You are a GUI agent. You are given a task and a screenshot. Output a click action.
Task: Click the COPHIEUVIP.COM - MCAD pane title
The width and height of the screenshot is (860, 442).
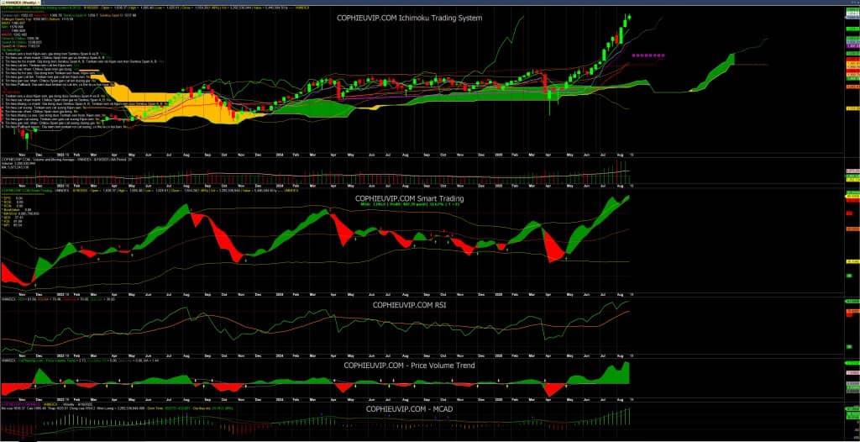tap(409, 409)
